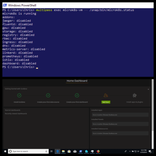
Task: Click the Install Grafana step label
Action: tap(19, 102)
